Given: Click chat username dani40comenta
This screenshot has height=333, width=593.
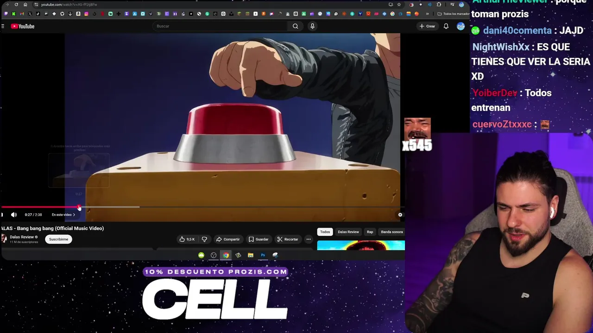Looking at the screenshot, I should pyautogui.click(x=517, y=31).
